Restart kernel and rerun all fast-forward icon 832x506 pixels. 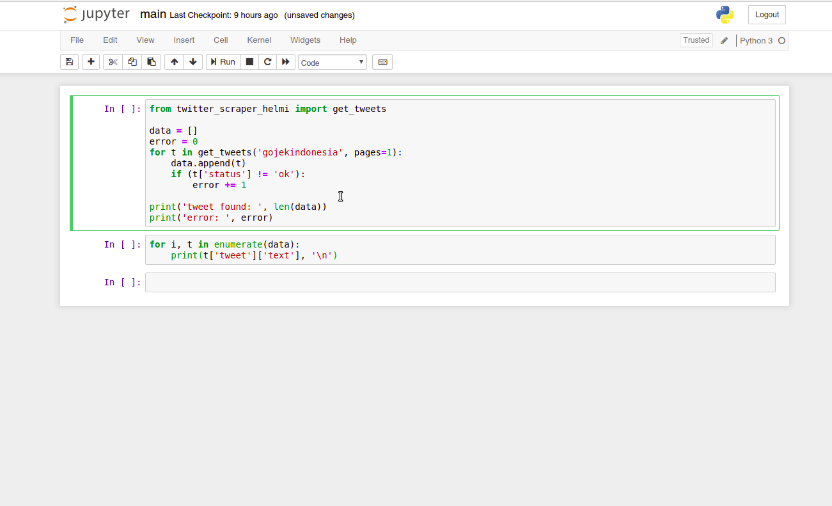click(x=286, y=62)
